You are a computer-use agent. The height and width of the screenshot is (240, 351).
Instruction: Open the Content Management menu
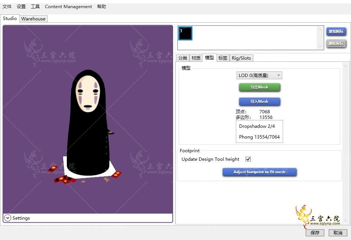click(x=68, y=6)
